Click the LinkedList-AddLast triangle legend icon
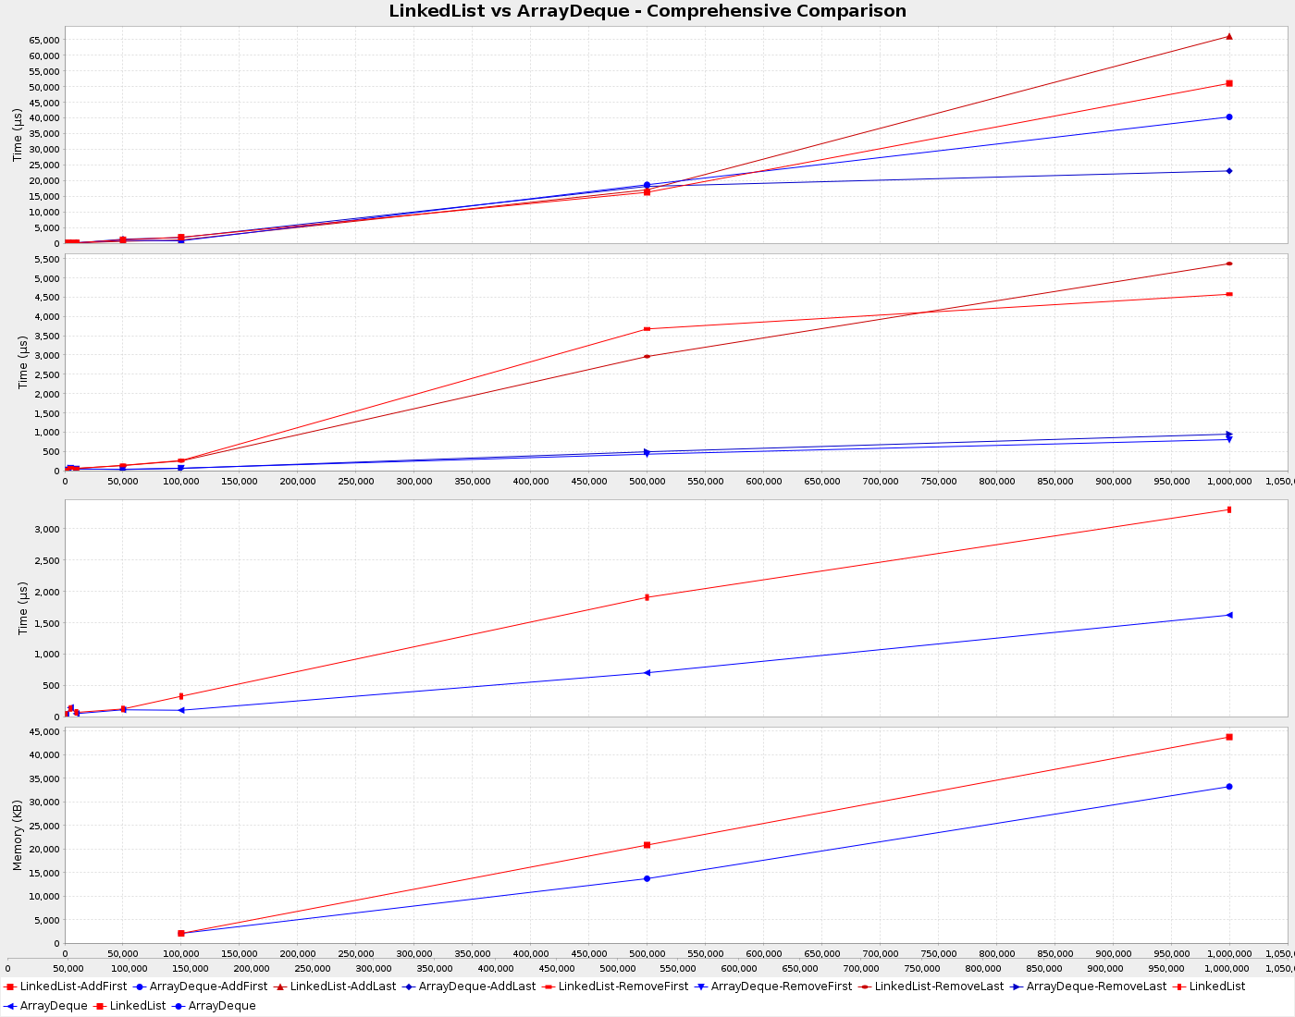1295x1017 pixels. click(x=280, y=986)
